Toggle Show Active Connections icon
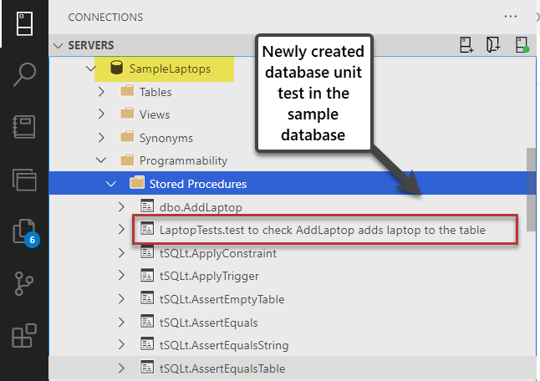540x381 pixels. click(x=521, y=45)
